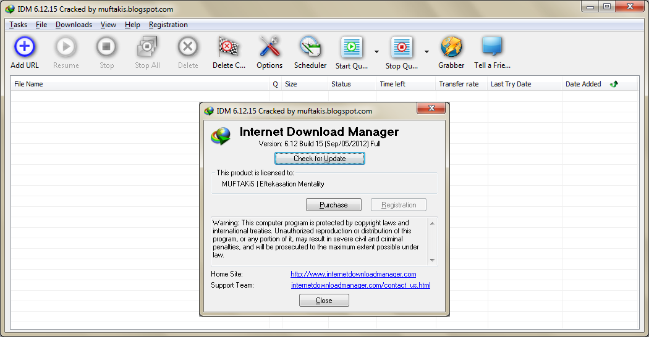Sort by Time left column header
Screen dimensions: 649x337
[x=406, y=84]
